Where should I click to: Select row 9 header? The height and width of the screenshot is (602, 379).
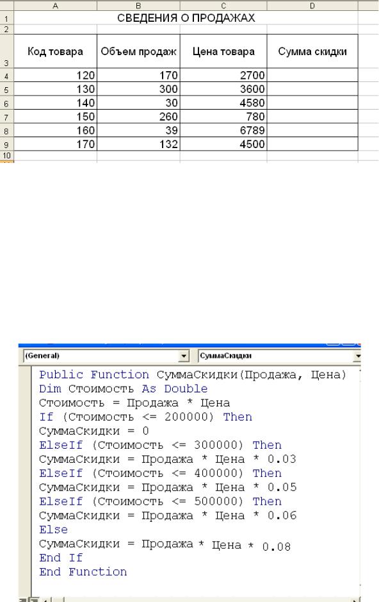click(6, 144)
